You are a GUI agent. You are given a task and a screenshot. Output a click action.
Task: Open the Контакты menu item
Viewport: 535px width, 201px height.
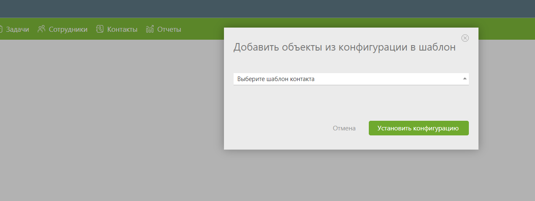pos(122,29)
